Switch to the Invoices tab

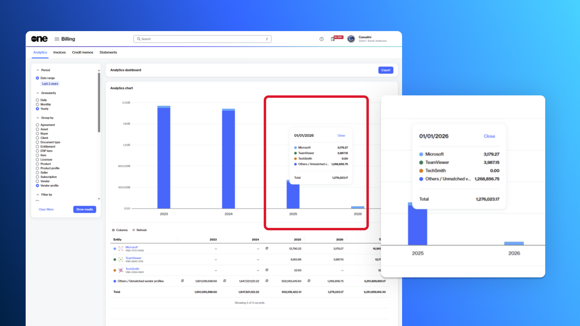(x=60, y=53)
